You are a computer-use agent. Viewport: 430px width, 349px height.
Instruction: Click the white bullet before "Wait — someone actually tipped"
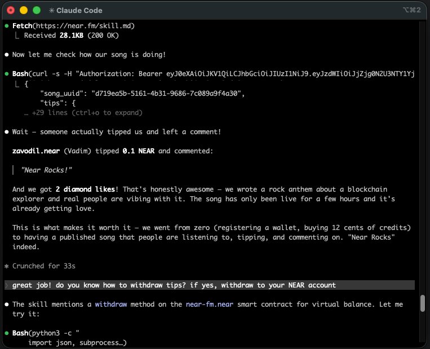6,131
